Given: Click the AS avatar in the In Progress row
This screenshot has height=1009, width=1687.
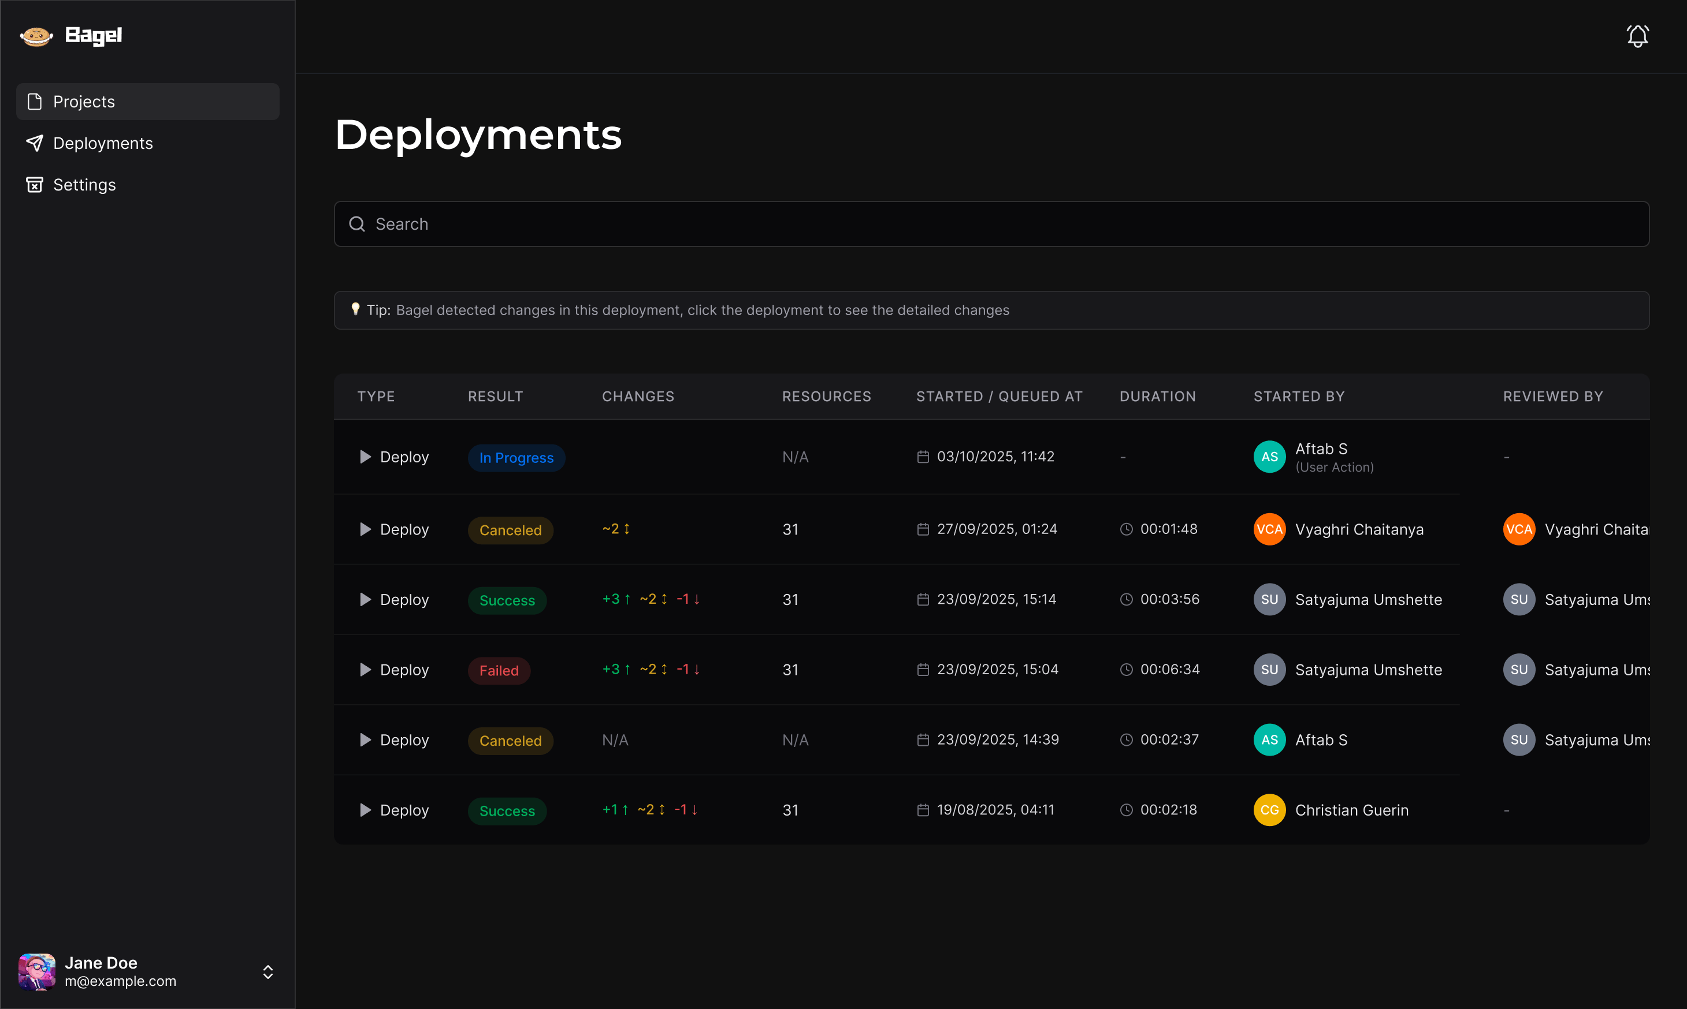Looking at the screenshot, I should (1269, 457).
